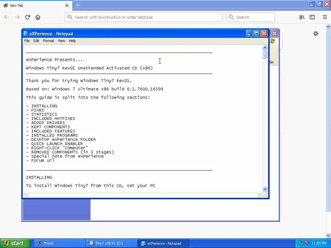Show browser sidebars icon
The width and height of the screenshot is (331, 248).
point(312,17)
